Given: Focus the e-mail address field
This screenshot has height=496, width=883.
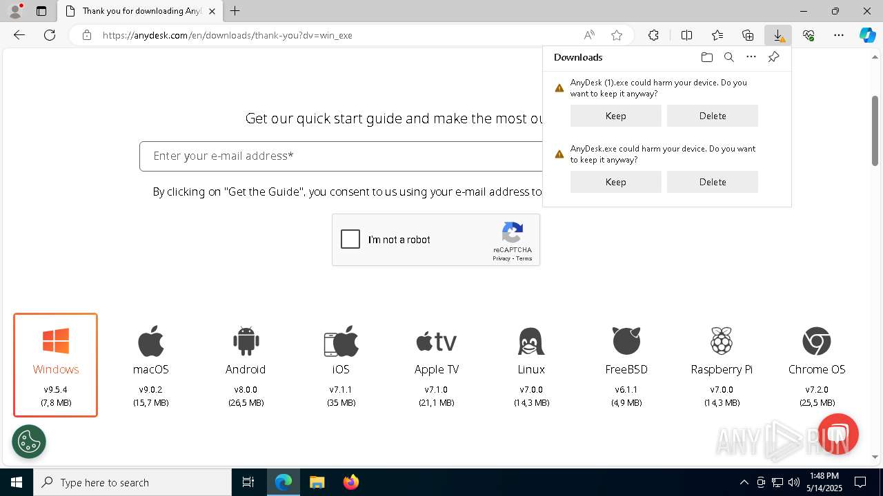Looking at the screenshot, I should point(341,156).
